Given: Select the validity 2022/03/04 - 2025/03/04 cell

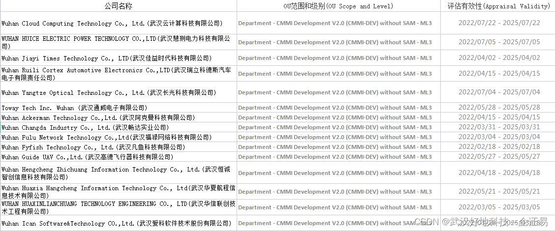Looking at the screenshot, I should tap(498, 137).
